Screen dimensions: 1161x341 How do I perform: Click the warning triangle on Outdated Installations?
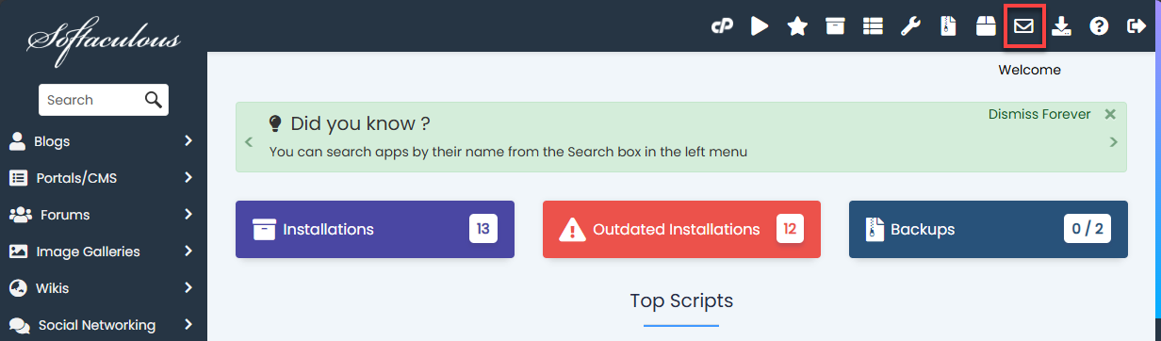(x=572, y=229)
